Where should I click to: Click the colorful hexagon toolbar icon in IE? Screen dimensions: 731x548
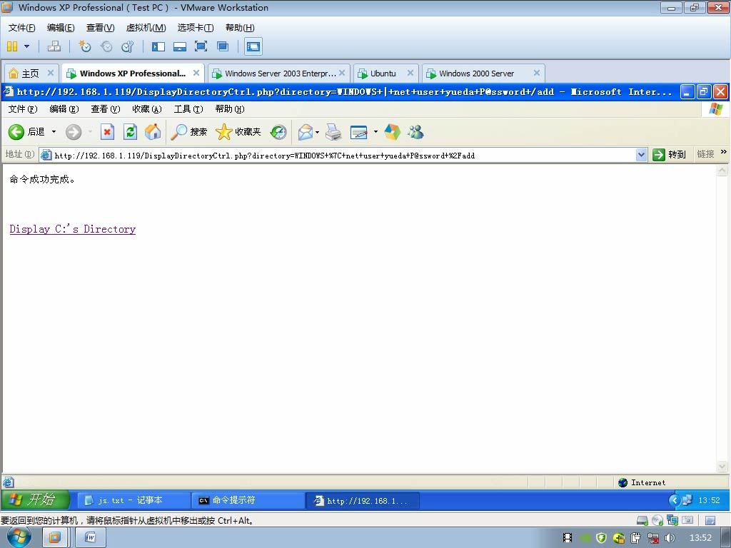(x=393, y=132)
